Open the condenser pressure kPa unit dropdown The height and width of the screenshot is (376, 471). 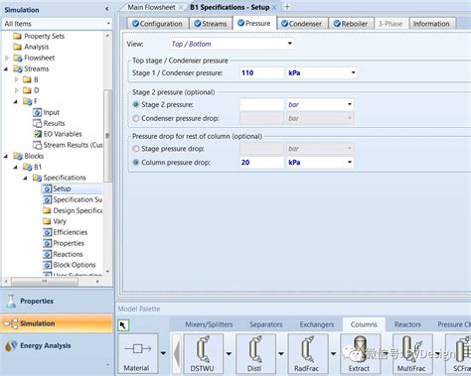[x=322, y=72]
